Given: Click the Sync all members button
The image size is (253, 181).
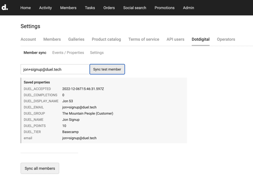Looking at the screenshot, I should tap(40, 169).
